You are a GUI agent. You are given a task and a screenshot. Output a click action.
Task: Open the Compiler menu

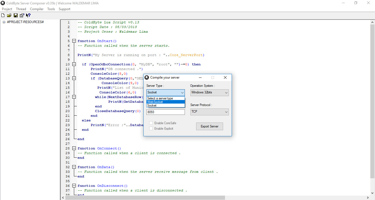click(x=37, y=9)
